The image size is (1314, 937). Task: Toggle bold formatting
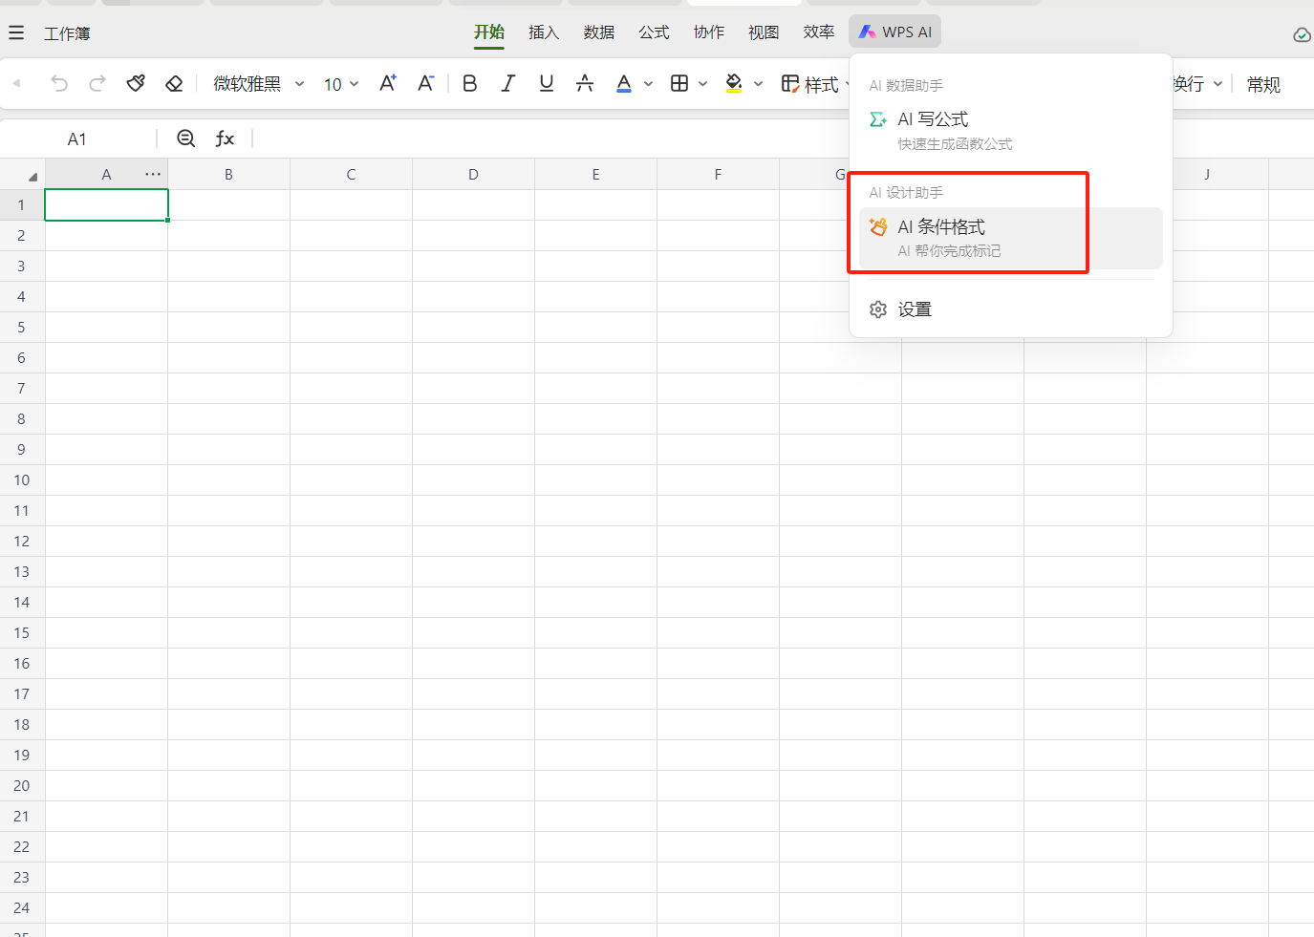[469, 84]
